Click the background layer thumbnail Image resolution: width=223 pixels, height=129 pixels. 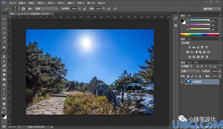tap(188, 82)
